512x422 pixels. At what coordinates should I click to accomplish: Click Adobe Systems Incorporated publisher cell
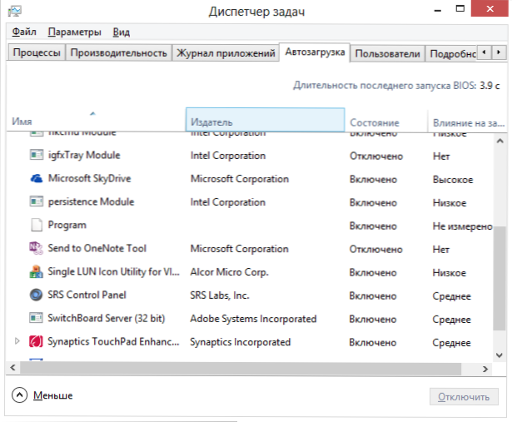253,319
